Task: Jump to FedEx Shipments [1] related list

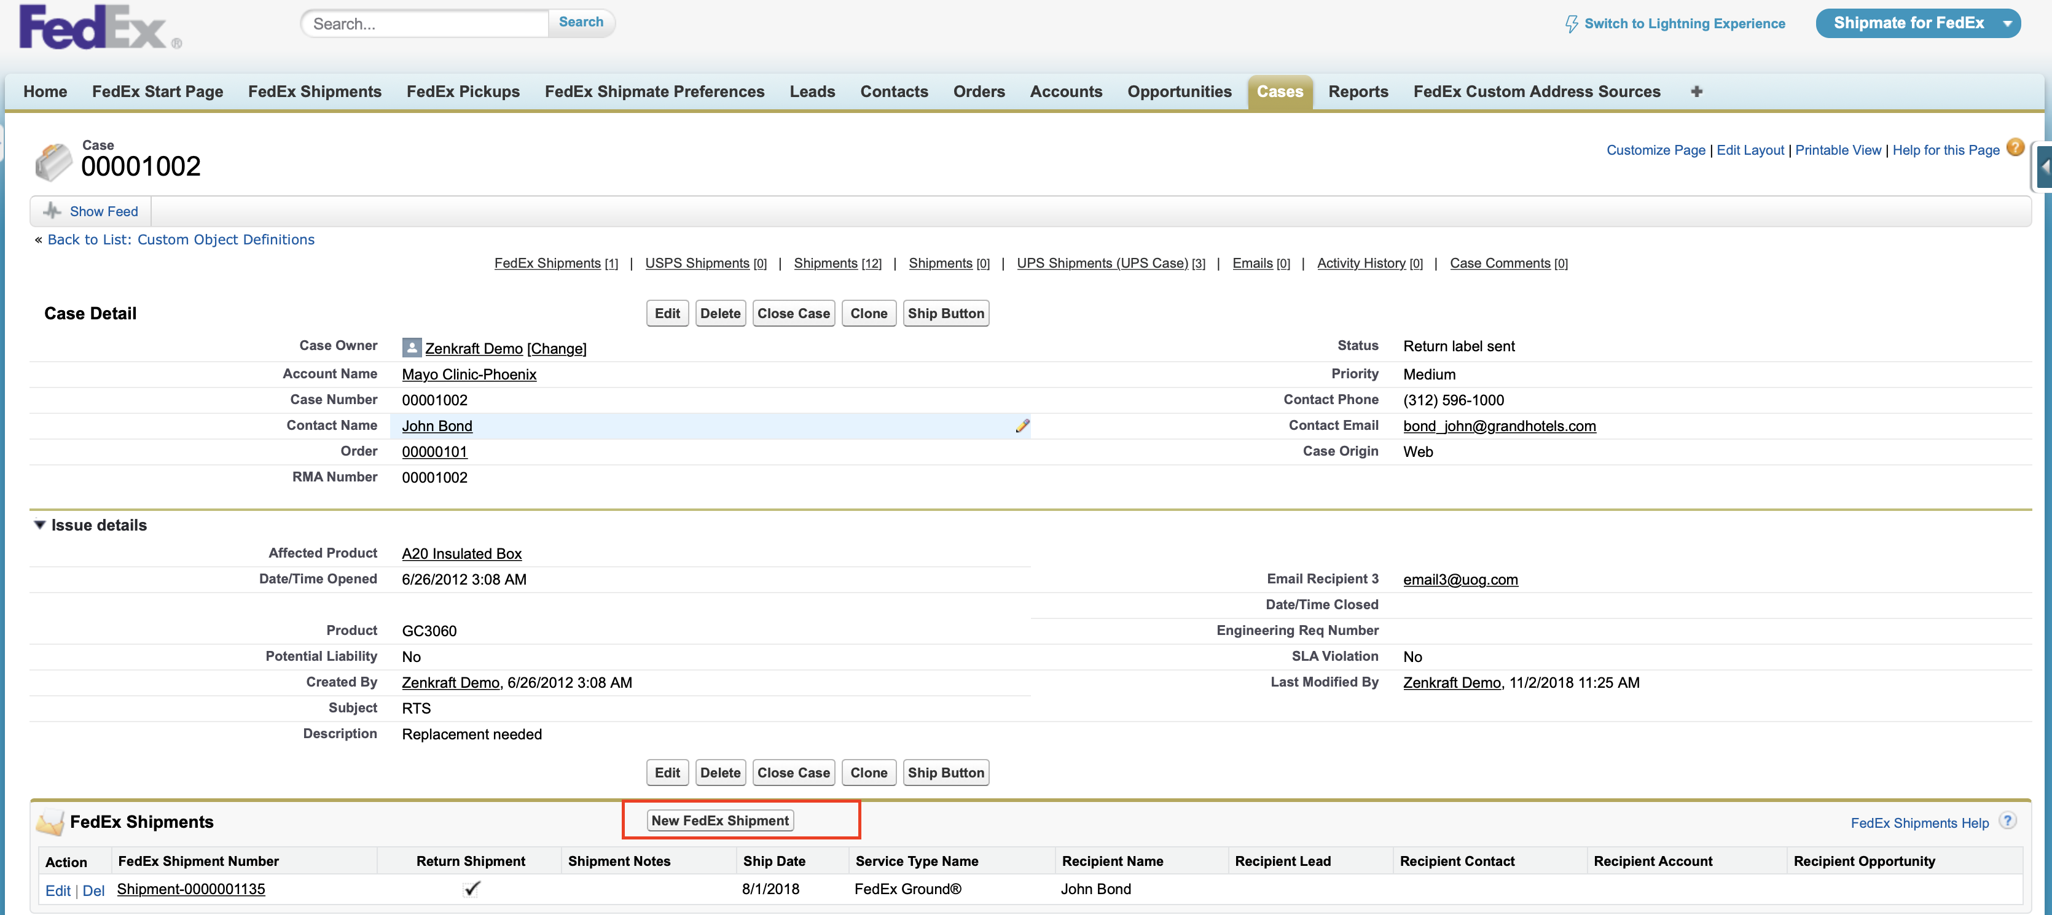Action: (x=556, y=263)
